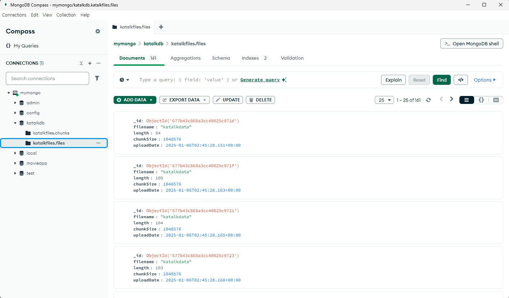Switch to JSON view

[481, 100]
